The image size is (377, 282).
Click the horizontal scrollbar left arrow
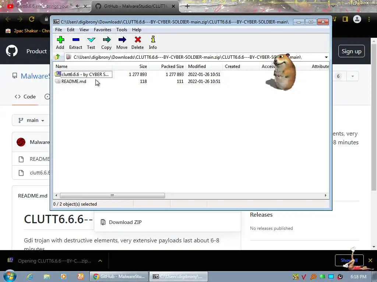click(x=56, y=195)
